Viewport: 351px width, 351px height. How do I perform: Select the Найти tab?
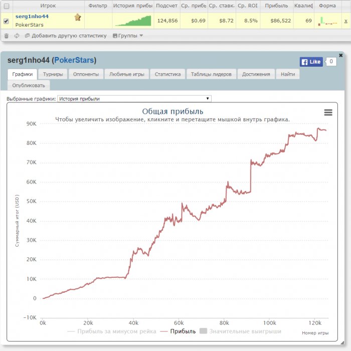tap(288, 74)
